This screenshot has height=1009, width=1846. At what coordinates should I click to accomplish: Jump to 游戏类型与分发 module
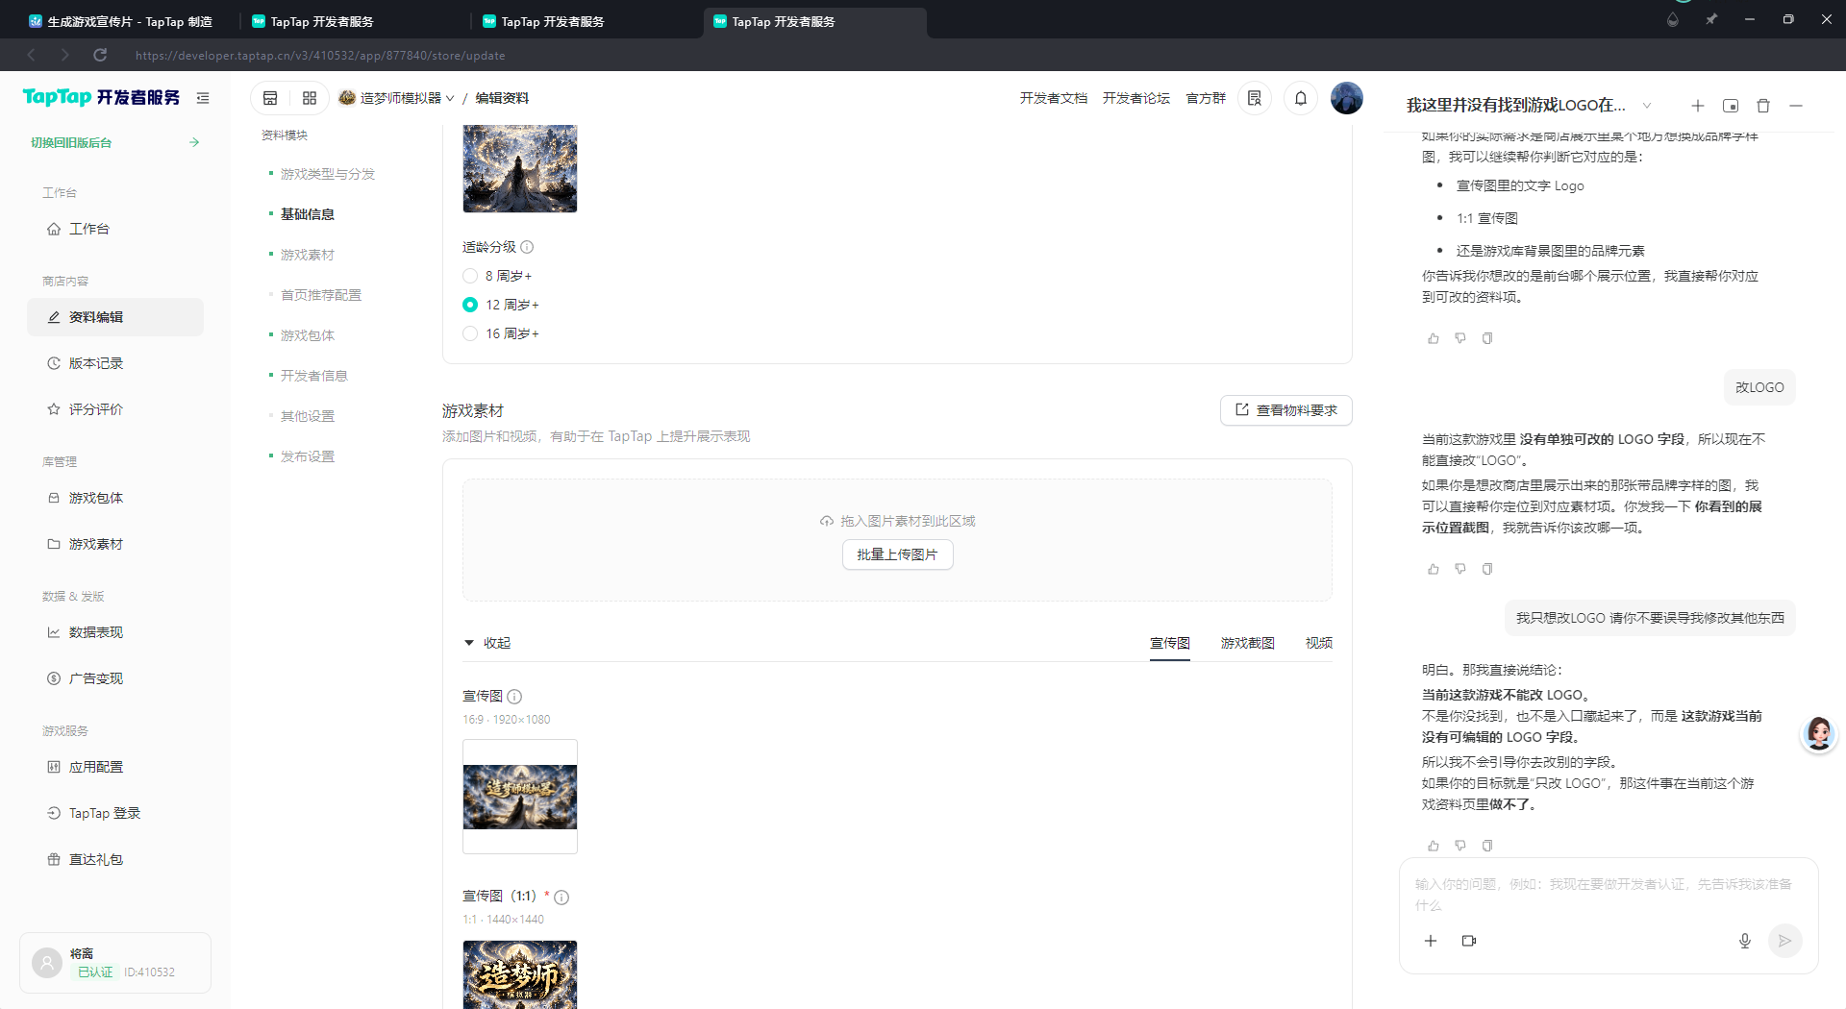pyautogui.click(x=328, y=174)
